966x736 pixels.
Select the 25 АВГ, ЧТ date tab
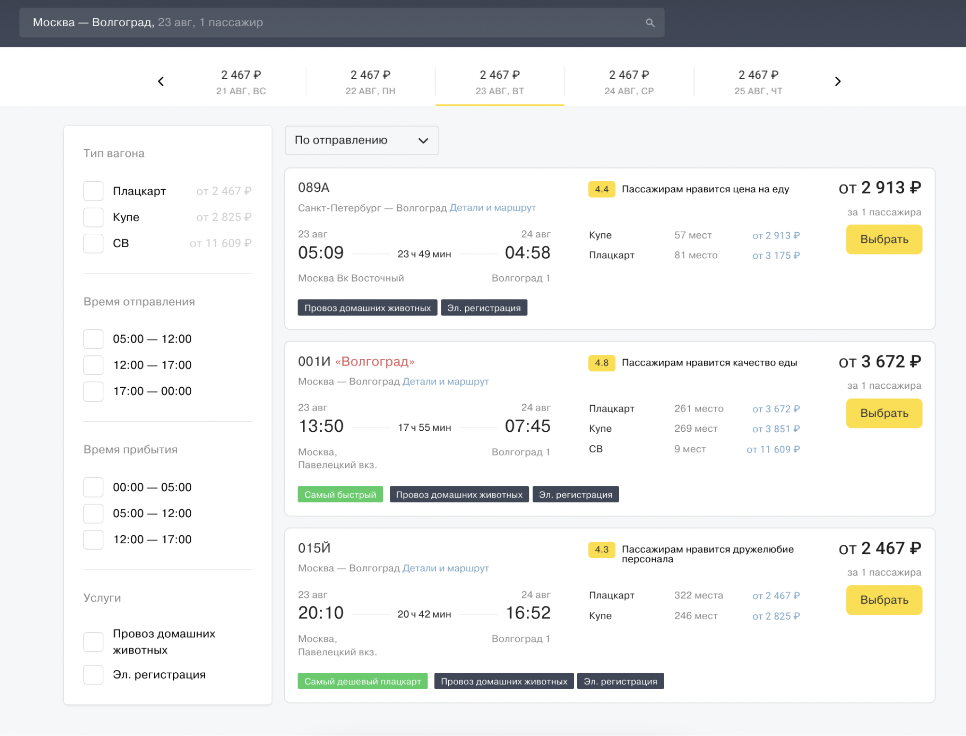pyautogui.click(x=759, y=82)
